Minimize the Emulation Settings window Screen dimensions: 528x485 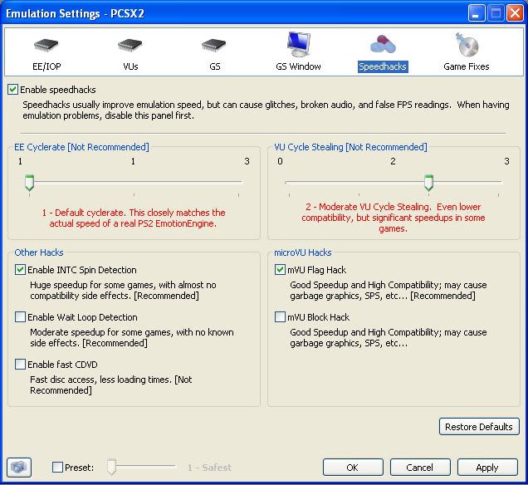[x=477, y=13]
